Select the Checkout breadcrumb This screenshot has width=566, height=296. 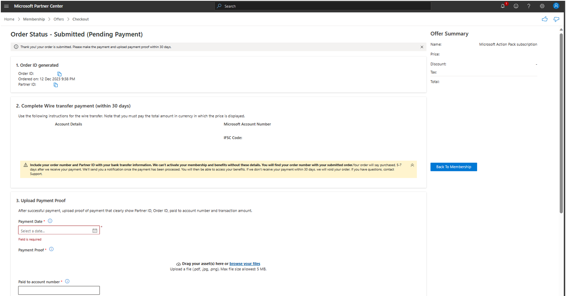pyautogui.click(x=81, y=19)
